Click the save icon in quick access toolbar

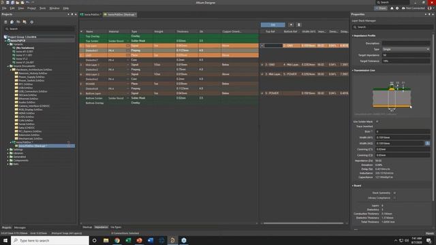coord(7,3)
